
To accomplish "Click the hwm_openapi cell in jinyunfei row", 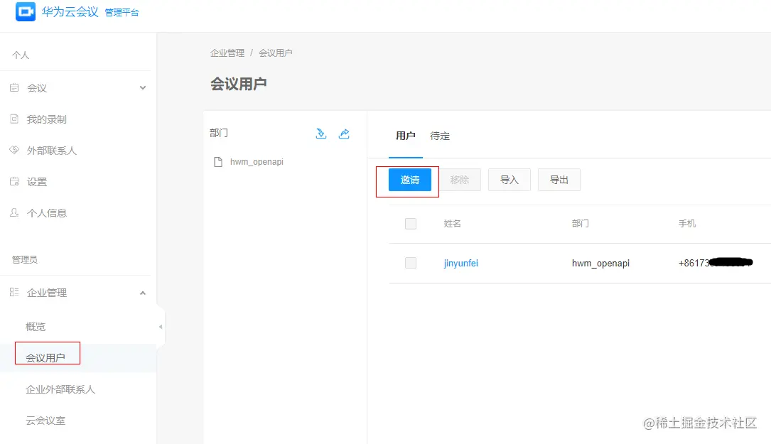I will [x=600, y=263].
